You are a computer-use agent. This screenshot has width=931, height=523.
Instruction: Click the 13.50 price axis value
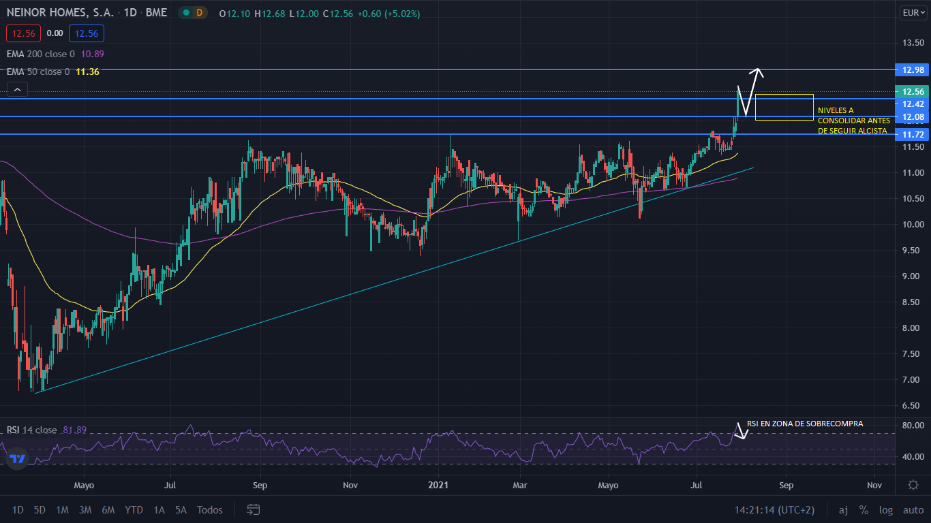913,43
